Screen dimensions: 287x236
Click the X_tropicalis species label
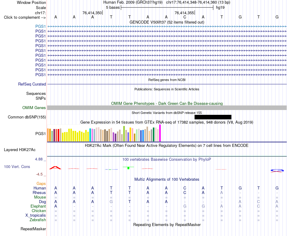[x=36, y=215]
